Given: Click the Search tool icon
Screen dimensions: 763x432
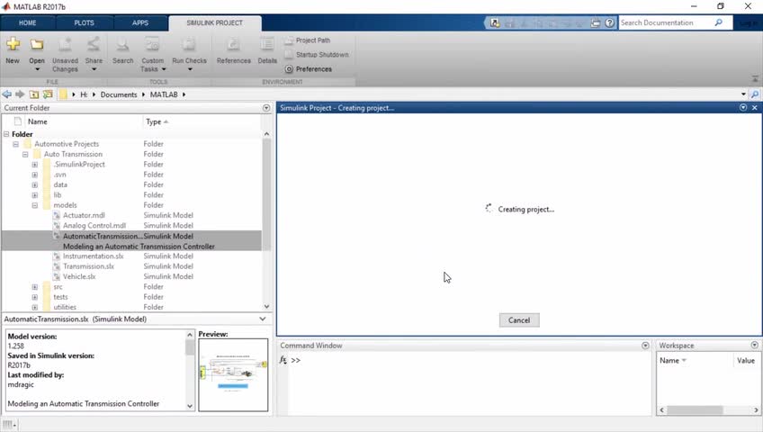Looking at the screenshot, I should coord(122,44).
